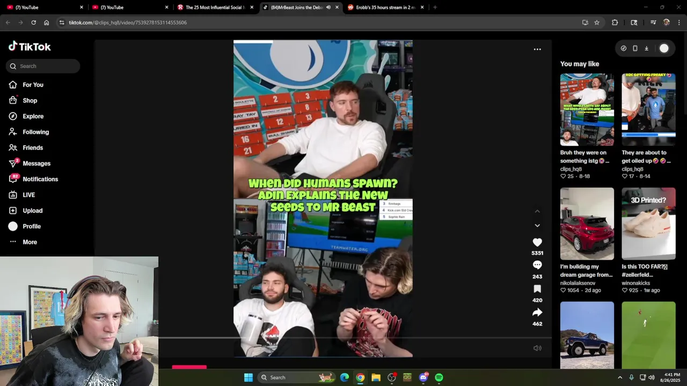
Task: Open the Windows Start menu
Action: [248, 377]
